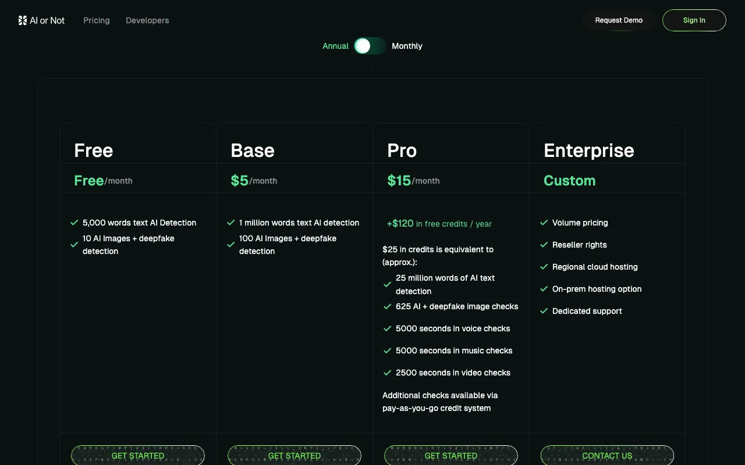Click checkmark beside Regional cloud hosting

(544, 267)
